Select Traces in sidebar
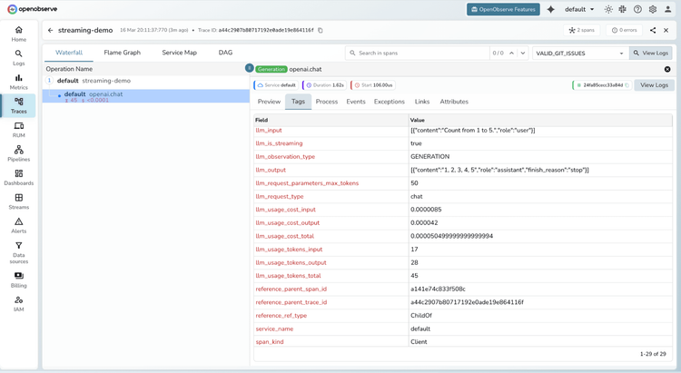 19,105
